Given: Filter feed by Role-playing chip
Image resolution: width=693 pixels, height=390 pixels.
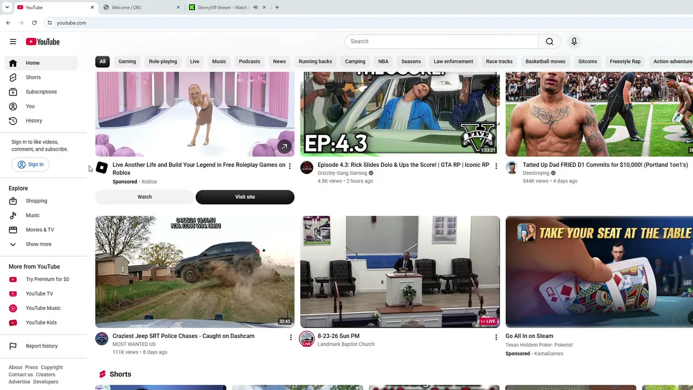Looking at the screenshot, I should pyautogui.click(x=163, y=62).
